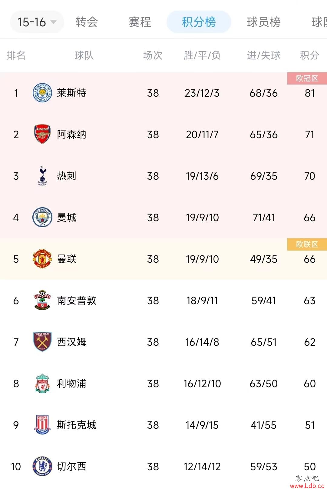Open team page for 莱斯特
The height and width of the screenshot is (489, 327).
[x=71, y=93]
